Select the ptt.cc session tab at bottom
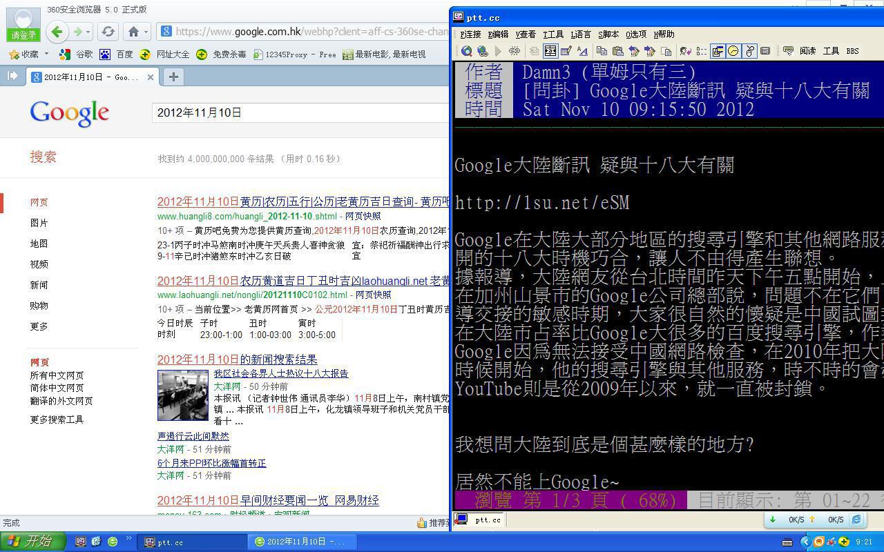 coord(480,520)
